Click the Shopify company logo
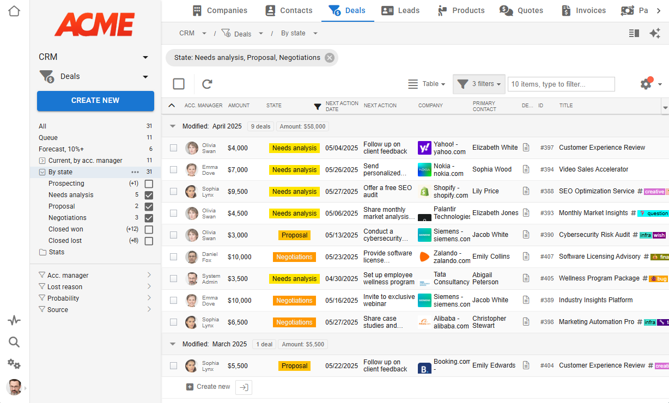The image size is (669, 403). pos(424,191)
